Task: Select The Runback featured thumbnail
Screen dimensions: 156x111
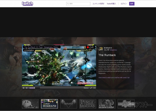Action: (x=49, y=104)
